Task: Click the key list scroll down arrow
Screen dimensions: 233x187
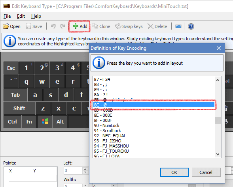Action: click(x=218, y=154)
